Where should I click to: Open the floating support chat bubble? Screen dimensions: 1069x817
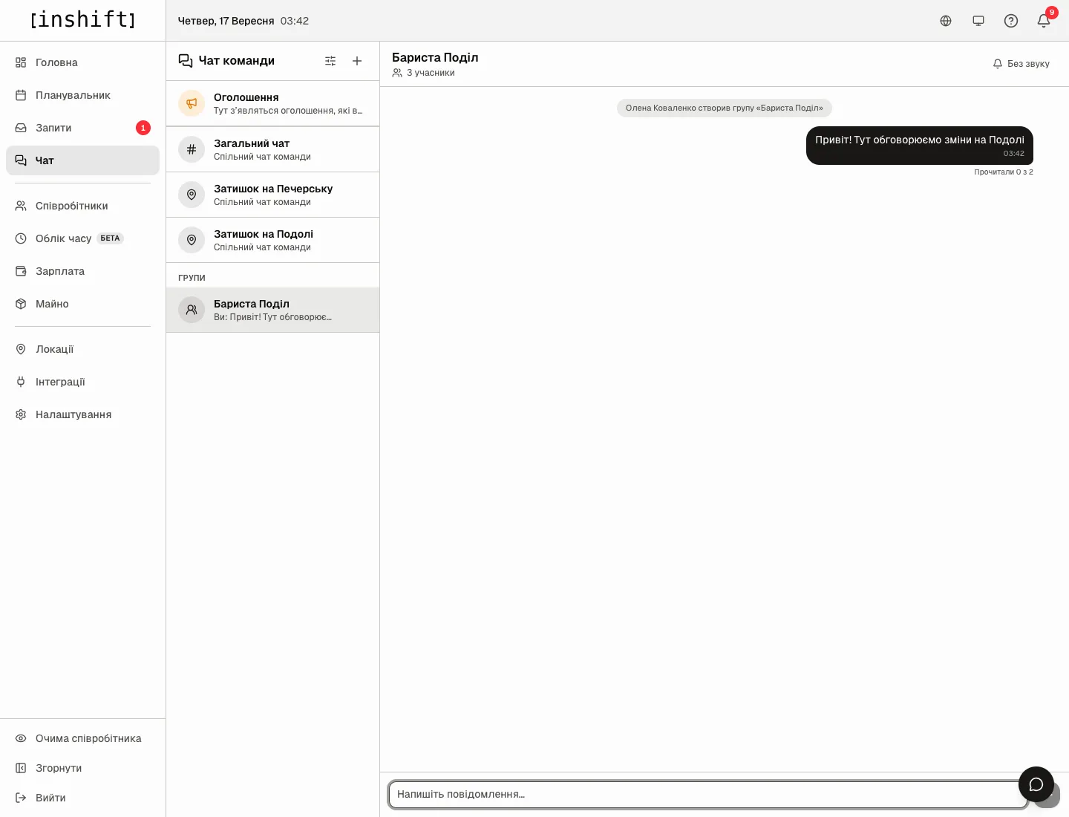(x=1036, y=784)
